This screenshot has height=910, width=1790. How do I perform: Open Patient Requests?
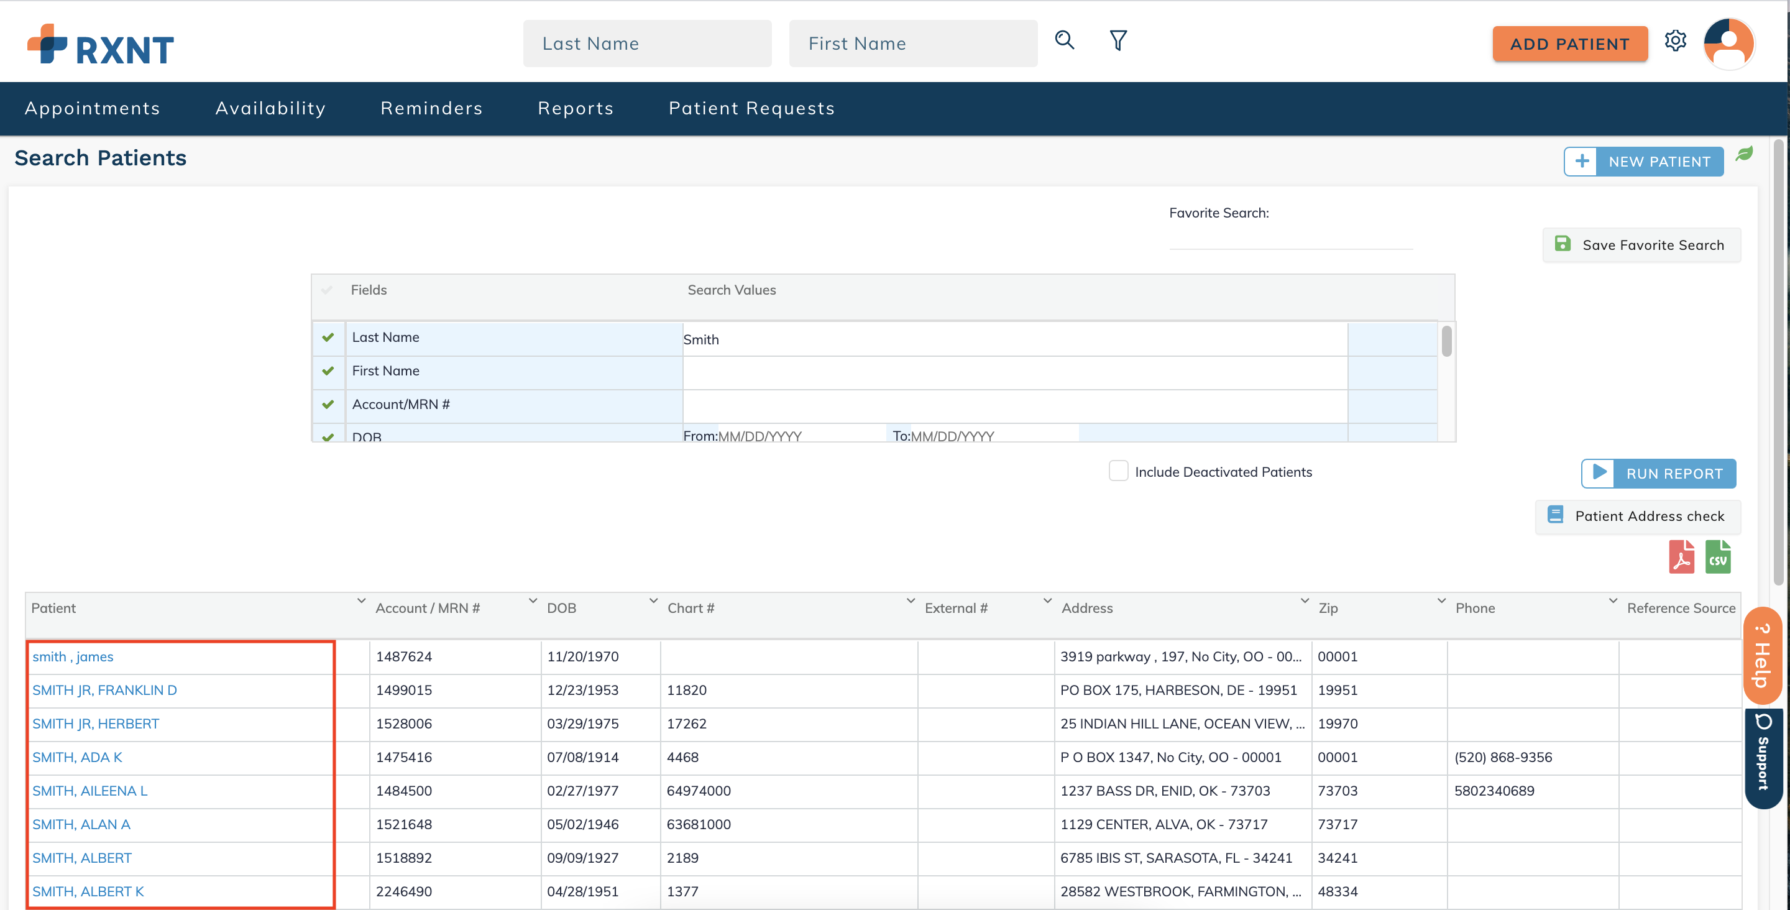tap(752, 108)
